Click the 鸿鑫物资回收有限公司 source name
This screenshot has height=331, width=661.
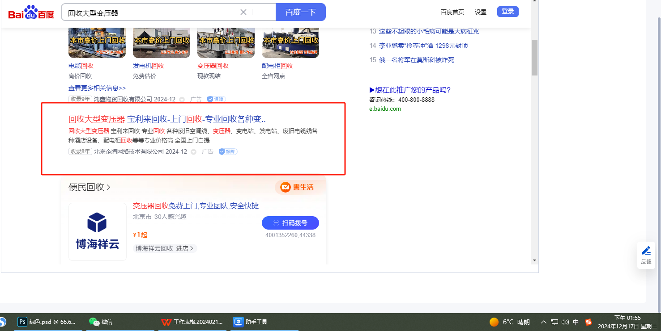click(x=124, y=99)
